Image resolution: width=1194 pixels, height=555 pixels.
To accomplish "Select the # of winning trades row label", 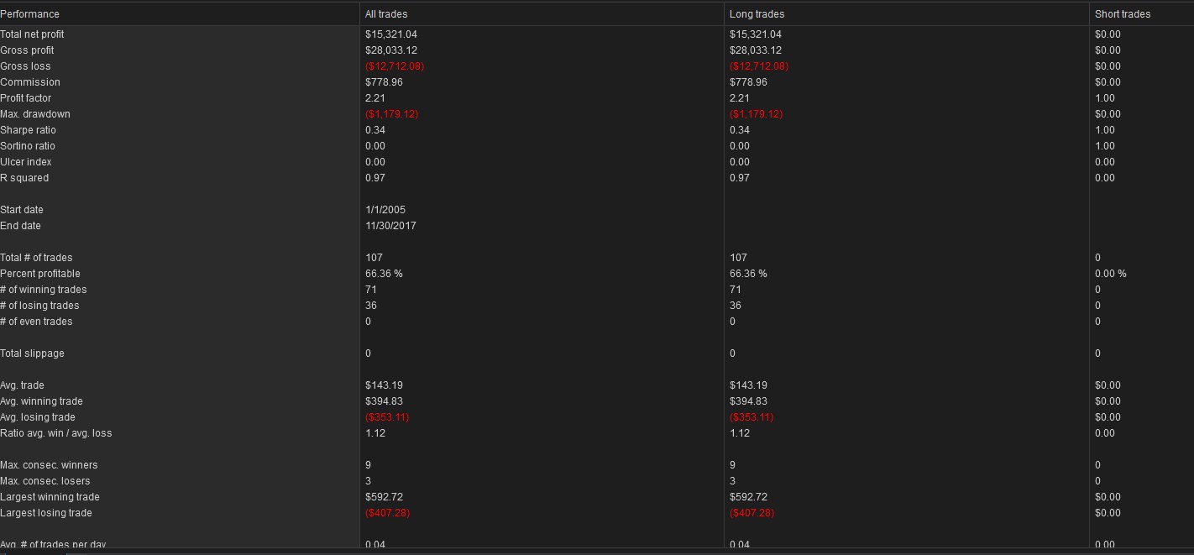I will [x=44, y=290].
